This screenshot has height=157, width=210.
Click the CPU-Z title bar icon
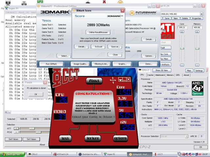140,70
